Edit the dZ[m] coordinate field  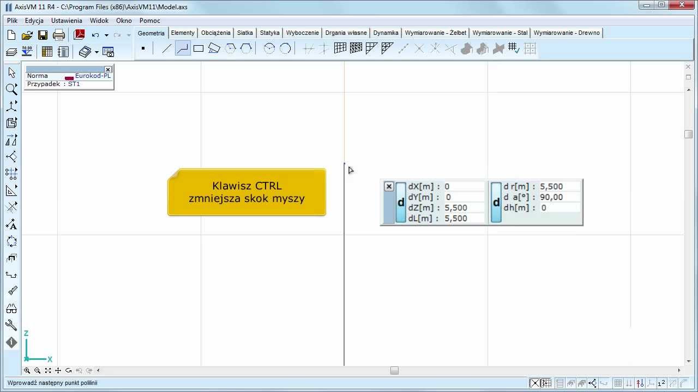click(464, 208)
